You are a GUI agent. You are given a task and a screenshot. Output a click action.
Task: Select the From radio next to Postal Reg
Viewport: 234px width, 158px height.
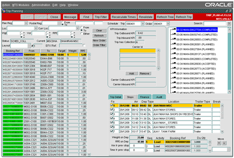(x=63, y=22)
